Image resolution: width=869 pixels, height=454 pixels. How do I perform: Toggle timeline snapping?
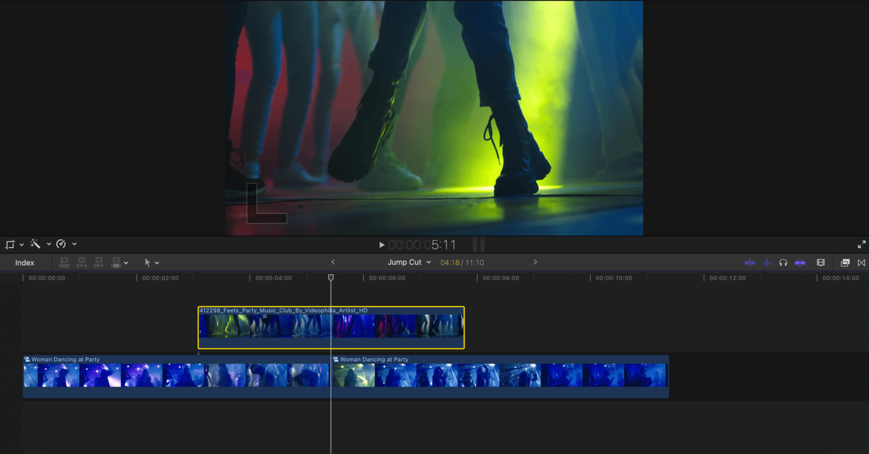(x=800, y=262)
